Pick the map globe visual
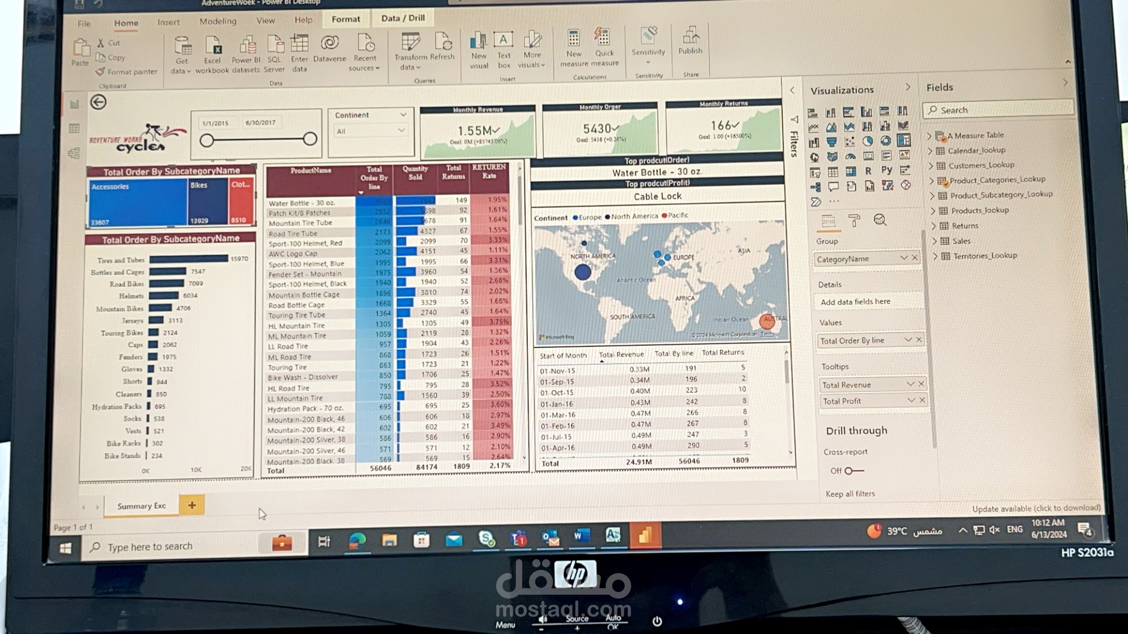This screenshot has height=634, width=1128. [814, 157]
